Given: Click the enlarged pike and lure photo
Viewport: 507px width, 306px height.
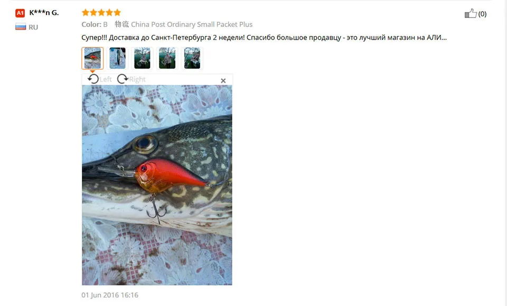Looking at the screenshot, I should click(x=157, y=185).
